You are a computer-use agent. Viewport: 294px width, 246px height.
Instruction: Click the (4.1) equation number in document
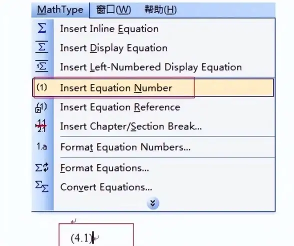(x=81, y=238)
